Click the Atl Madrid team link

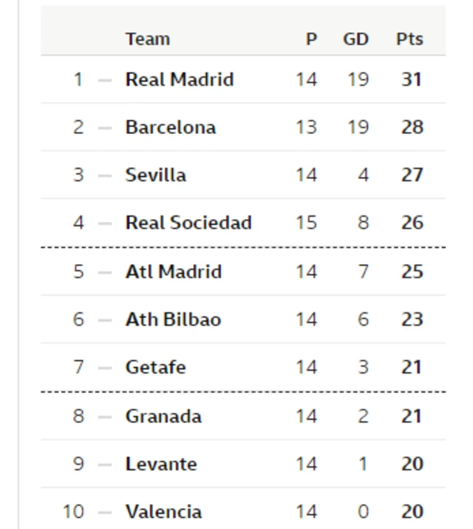(174, 272)
